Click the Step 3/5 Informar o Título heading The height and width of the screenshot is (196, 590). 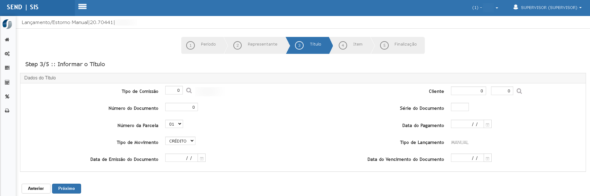(x=65, y=64)
